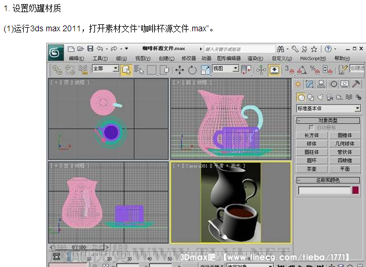Collapse the 对象类型 rollout
Screen dimensions: 366x267
[328, 120]
